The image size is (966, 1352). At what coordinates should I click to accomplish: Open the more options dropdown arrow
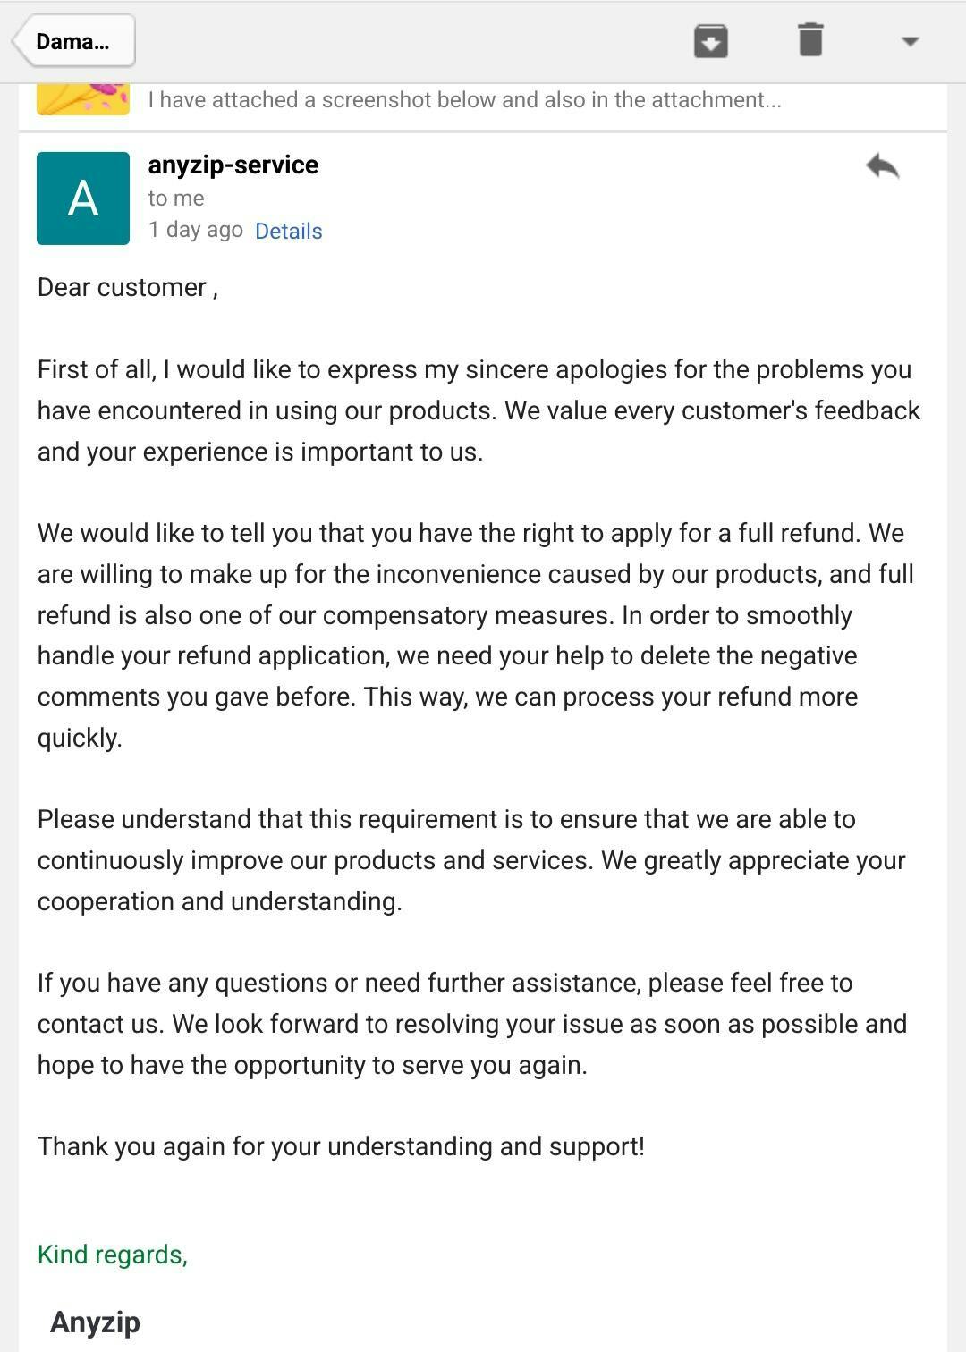tap(910, 41)
